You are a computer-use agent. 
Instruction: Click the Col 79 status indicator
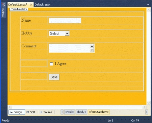tap(135, 121)
